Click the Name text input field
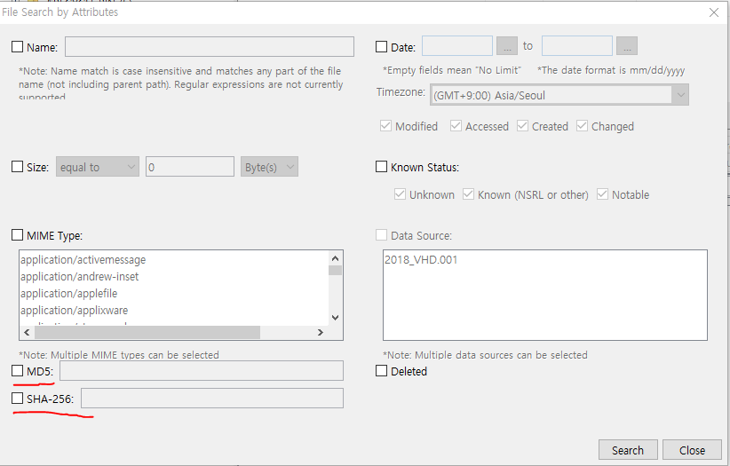 click(210, 46)
